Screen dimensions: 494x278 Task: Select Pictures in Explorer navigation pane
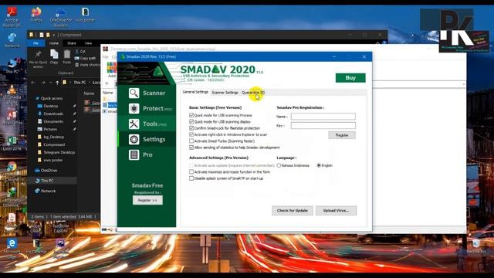[x=48, y=129]
